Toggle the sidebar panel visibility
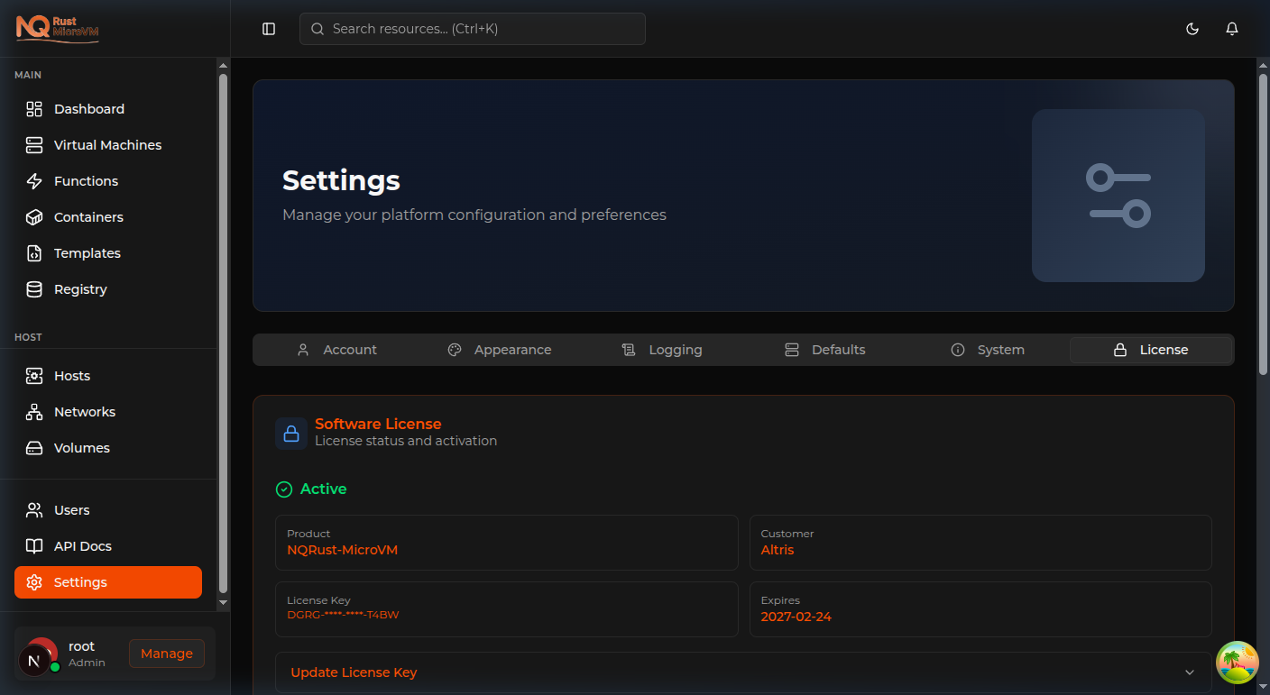Viewport: 1270px width, 695px height. (268, 28)
